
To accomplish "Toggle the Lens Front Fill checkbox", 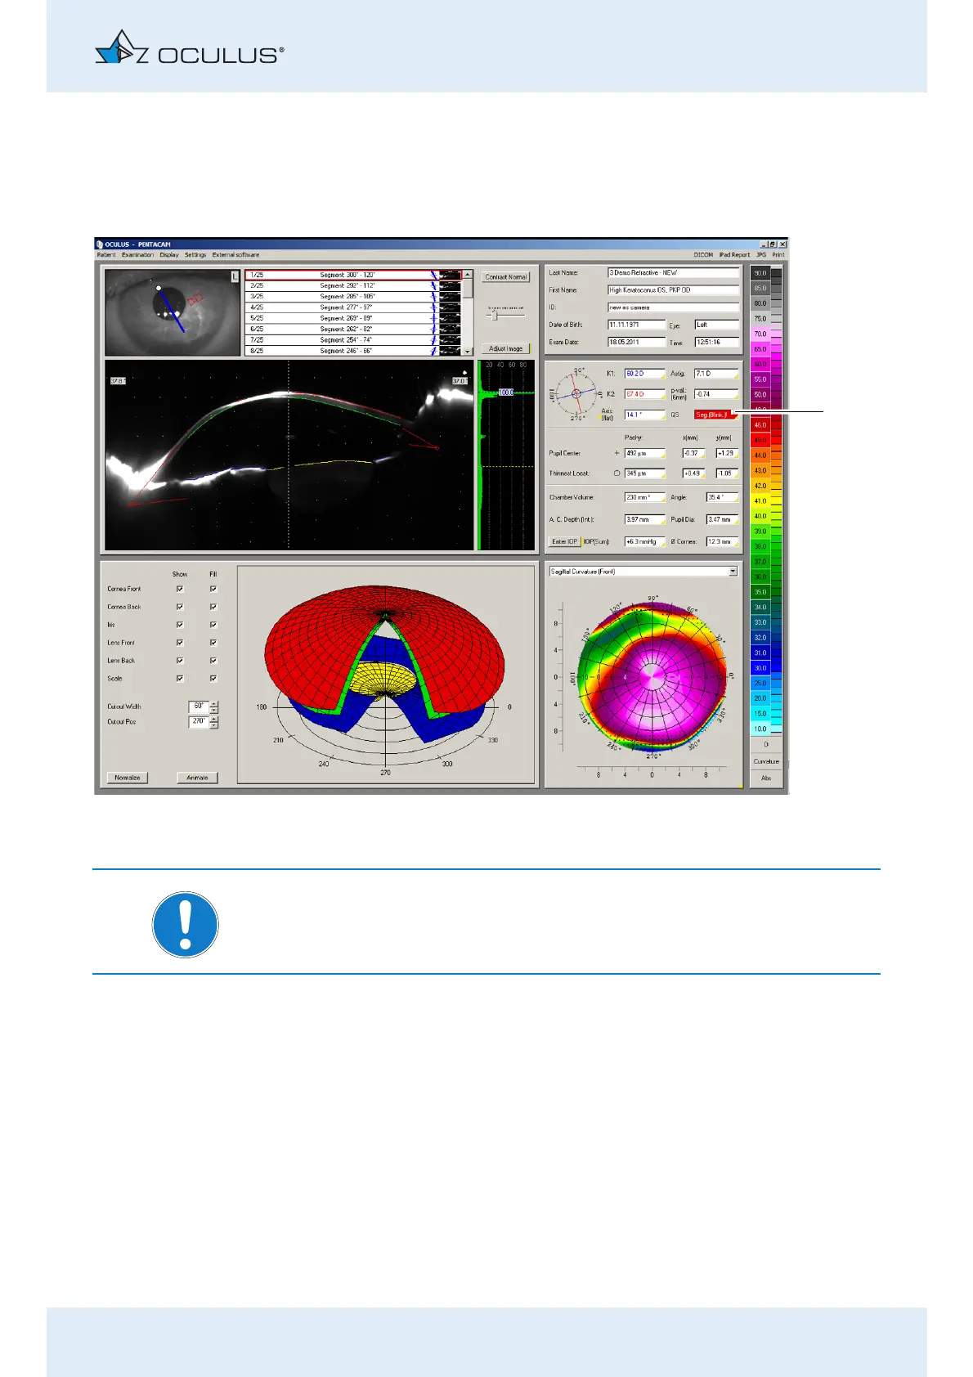I will click(x=213, y=643).
